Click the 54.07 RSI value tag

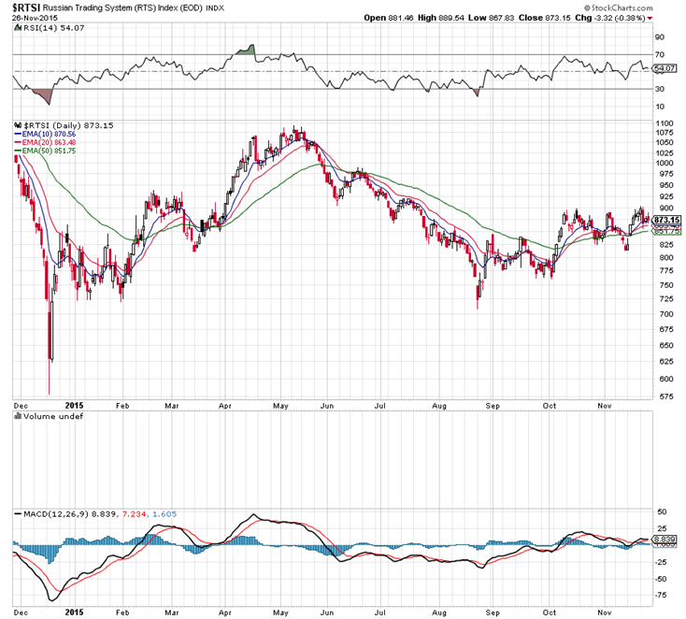coord(665,69)
